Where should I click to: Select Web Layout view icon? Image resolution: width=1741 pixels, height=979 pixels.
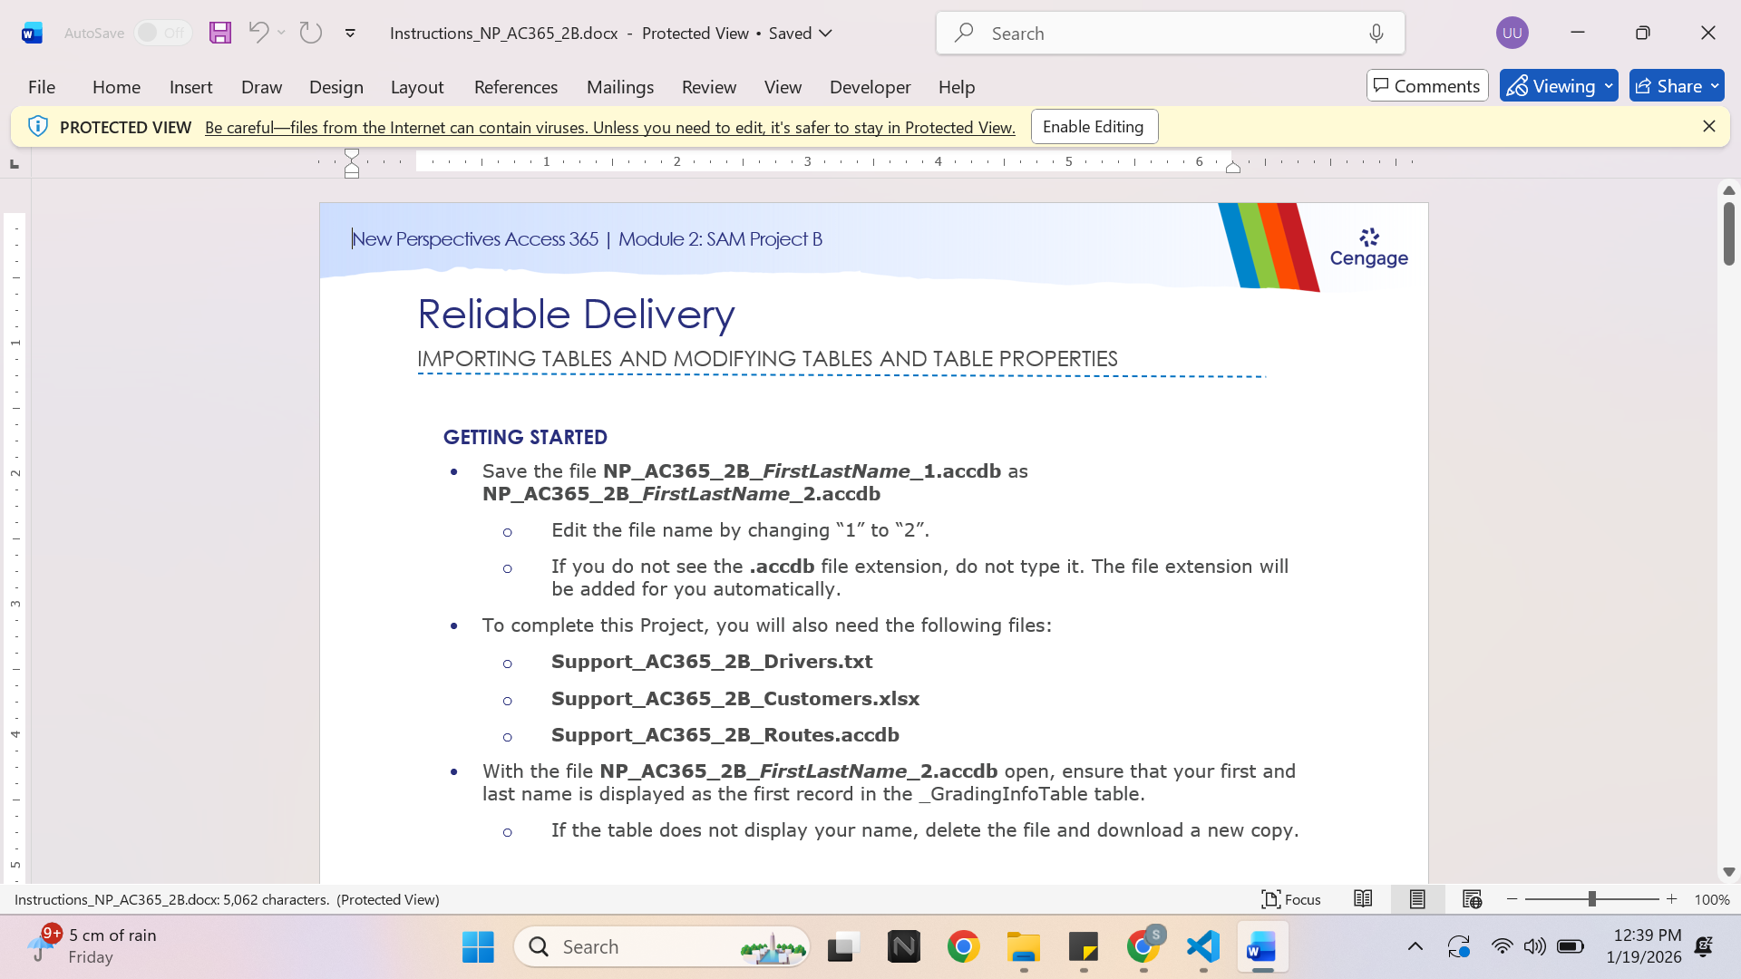tap(1472, 899)
